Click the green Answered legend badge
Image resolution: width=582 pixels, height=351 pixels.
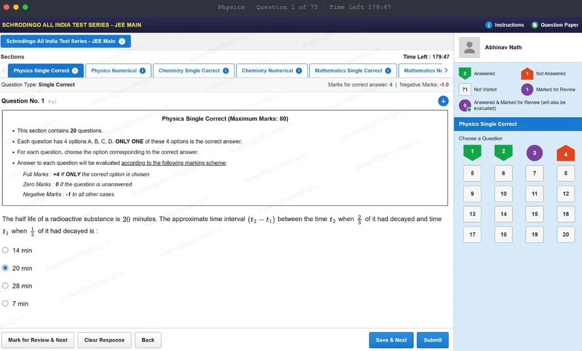(x=464, y=73)
